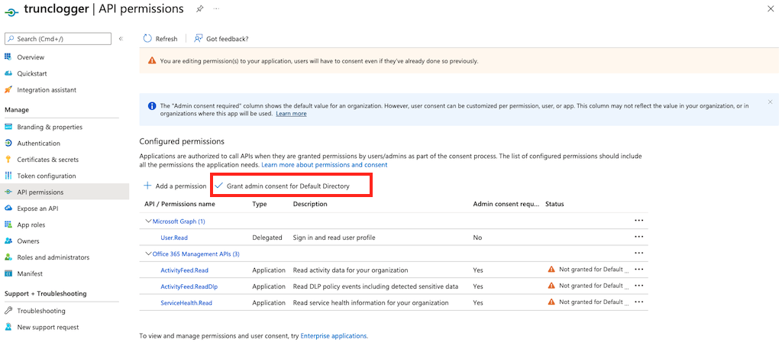Click the API / Permissions name column header
Image resolution: width=782 pixels, height=359 pixels.
(x=179, y=204)
